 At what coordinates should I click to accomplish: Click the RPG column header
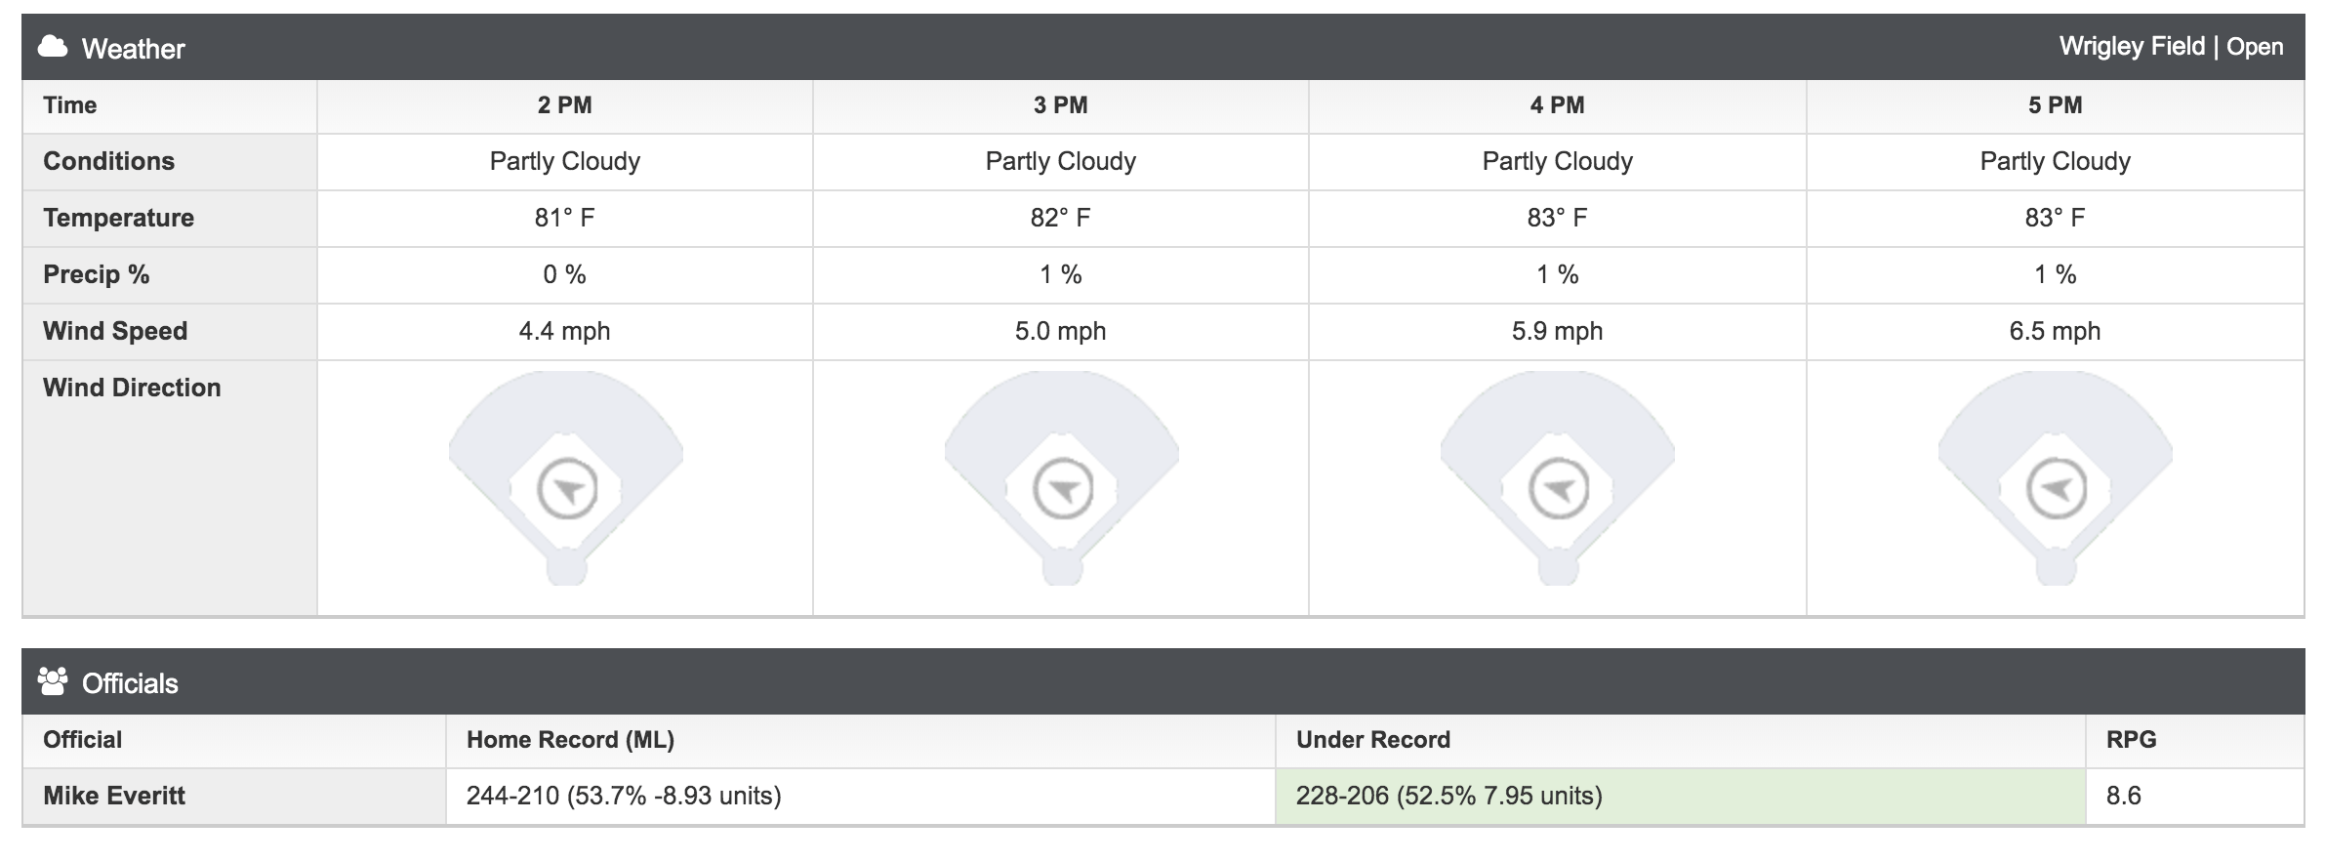[x=2131, y=740]
